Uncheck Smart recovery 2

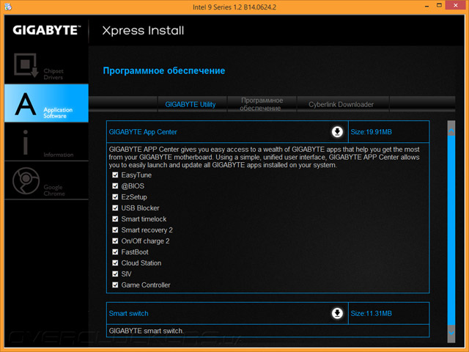click(115, 230)
